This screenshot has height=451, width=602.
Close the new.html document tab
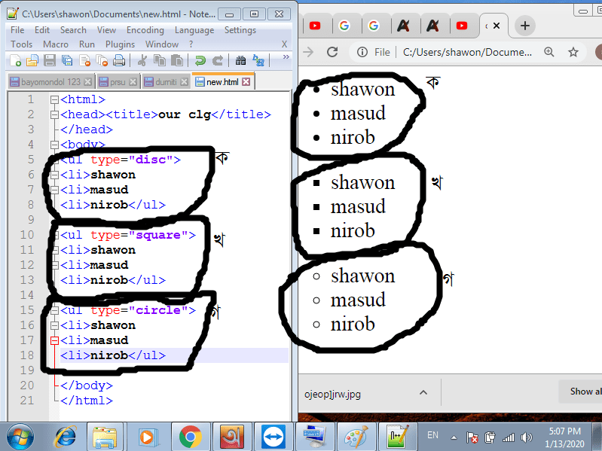pyautogui.click(x=247, y=81)
